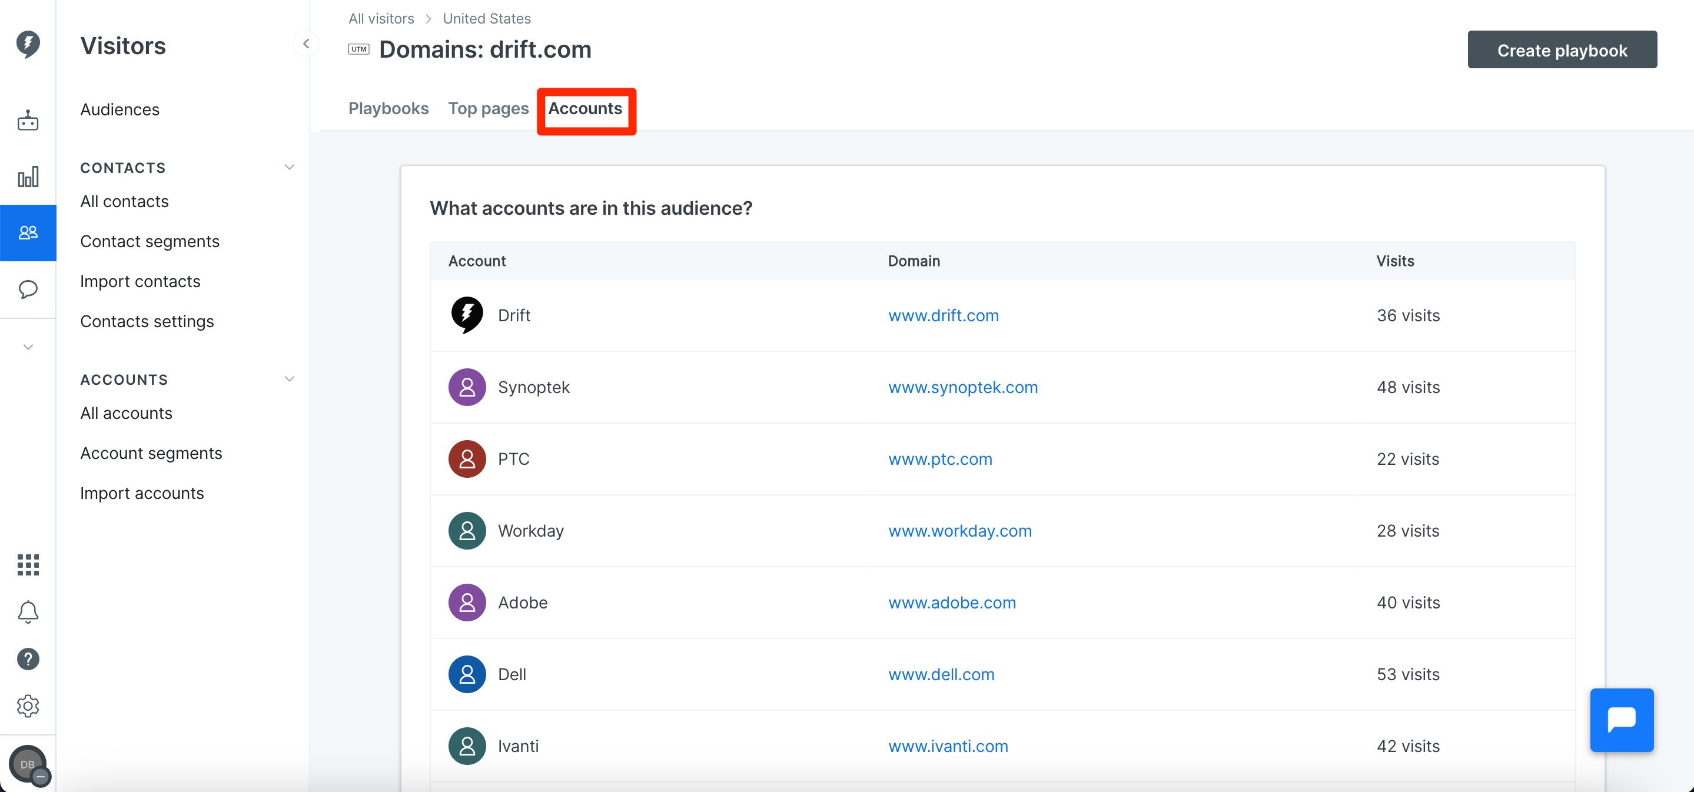This screenshot has width=1694, height=792.
Task: Open the www.adobe.com link
Action: coord(952,601)
